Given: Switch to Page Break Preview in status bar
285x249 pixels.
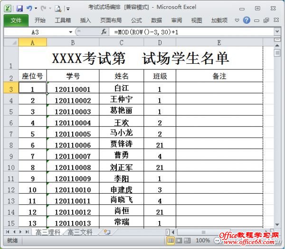Looking at the screenshot, I should (x=187, y=240).
